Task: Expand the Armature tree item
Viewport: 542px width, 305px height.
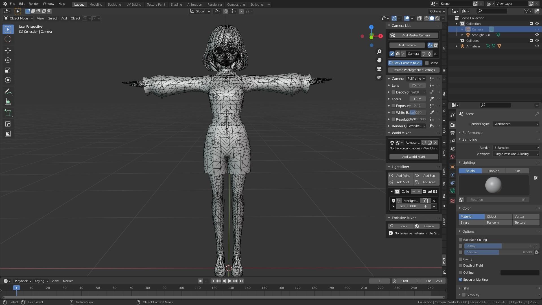Action: [457, 46]
